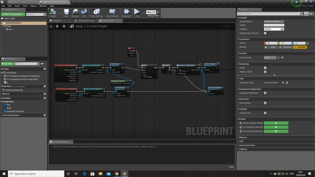Switch to the Construction Script tab
Screen dimensions: 315x177
tap(86, 21)
